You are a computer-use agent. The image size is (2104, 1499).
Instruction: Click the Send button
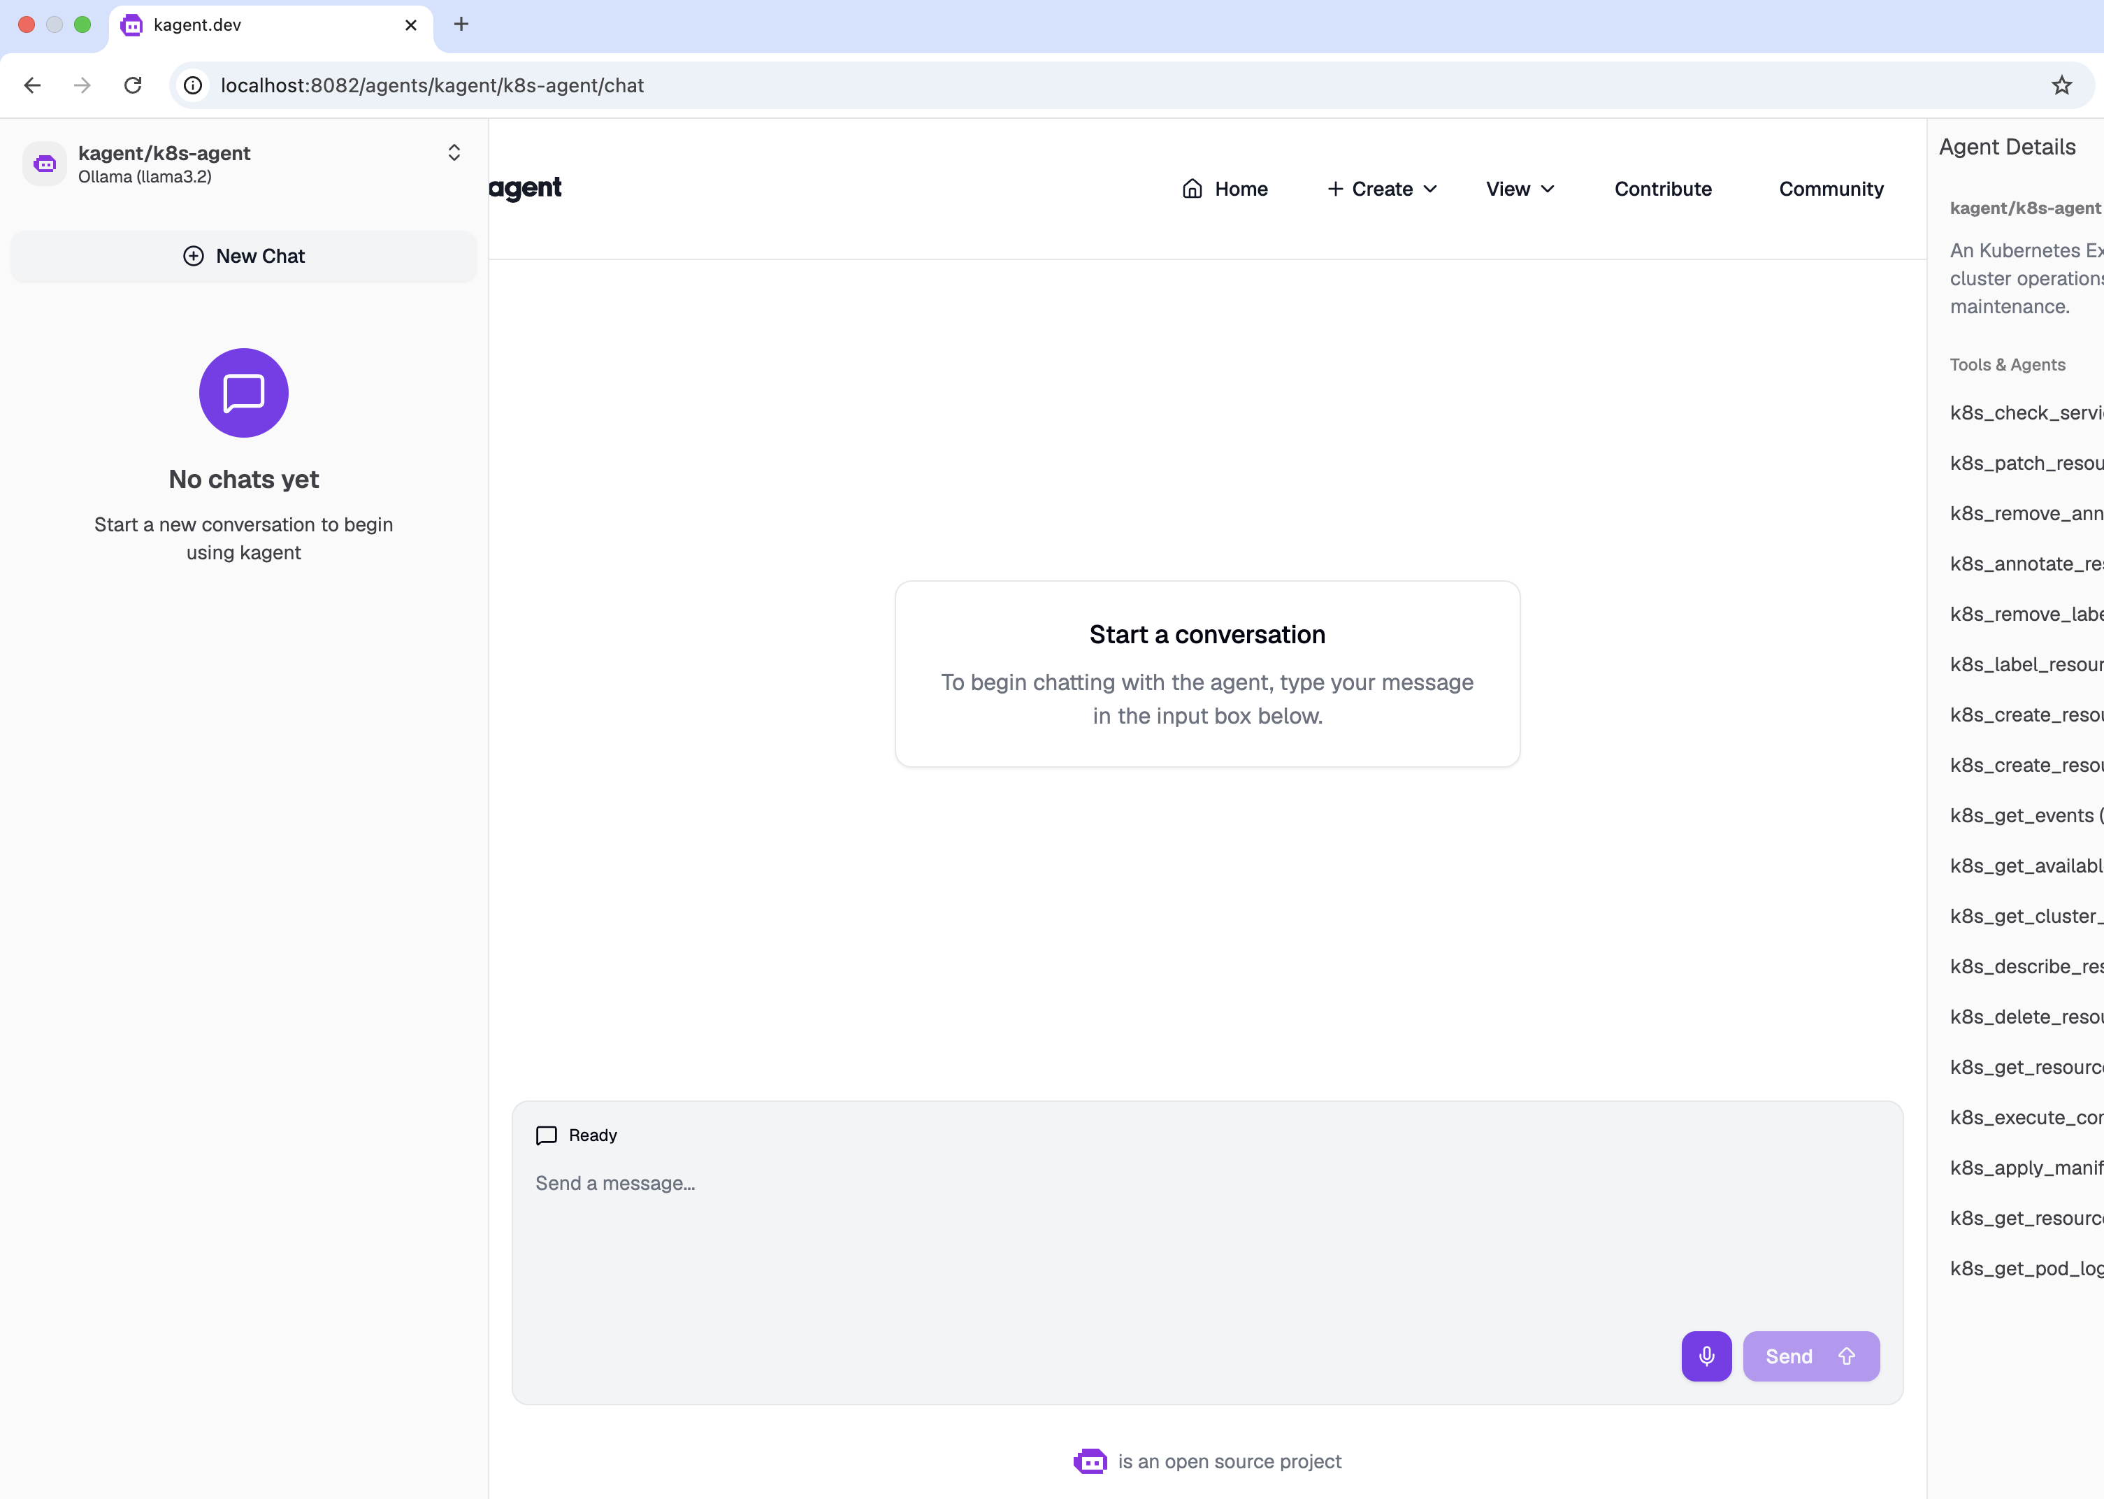(x=1810, y=1356)
